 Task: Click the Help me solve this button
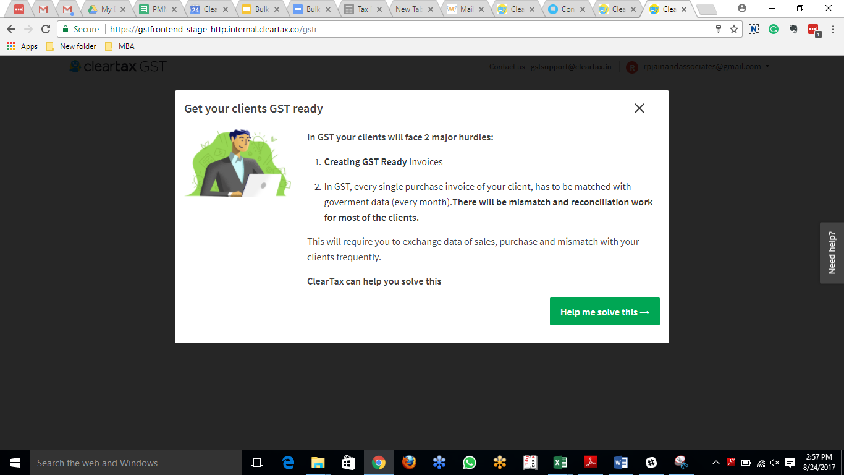(x=605, y=312)
